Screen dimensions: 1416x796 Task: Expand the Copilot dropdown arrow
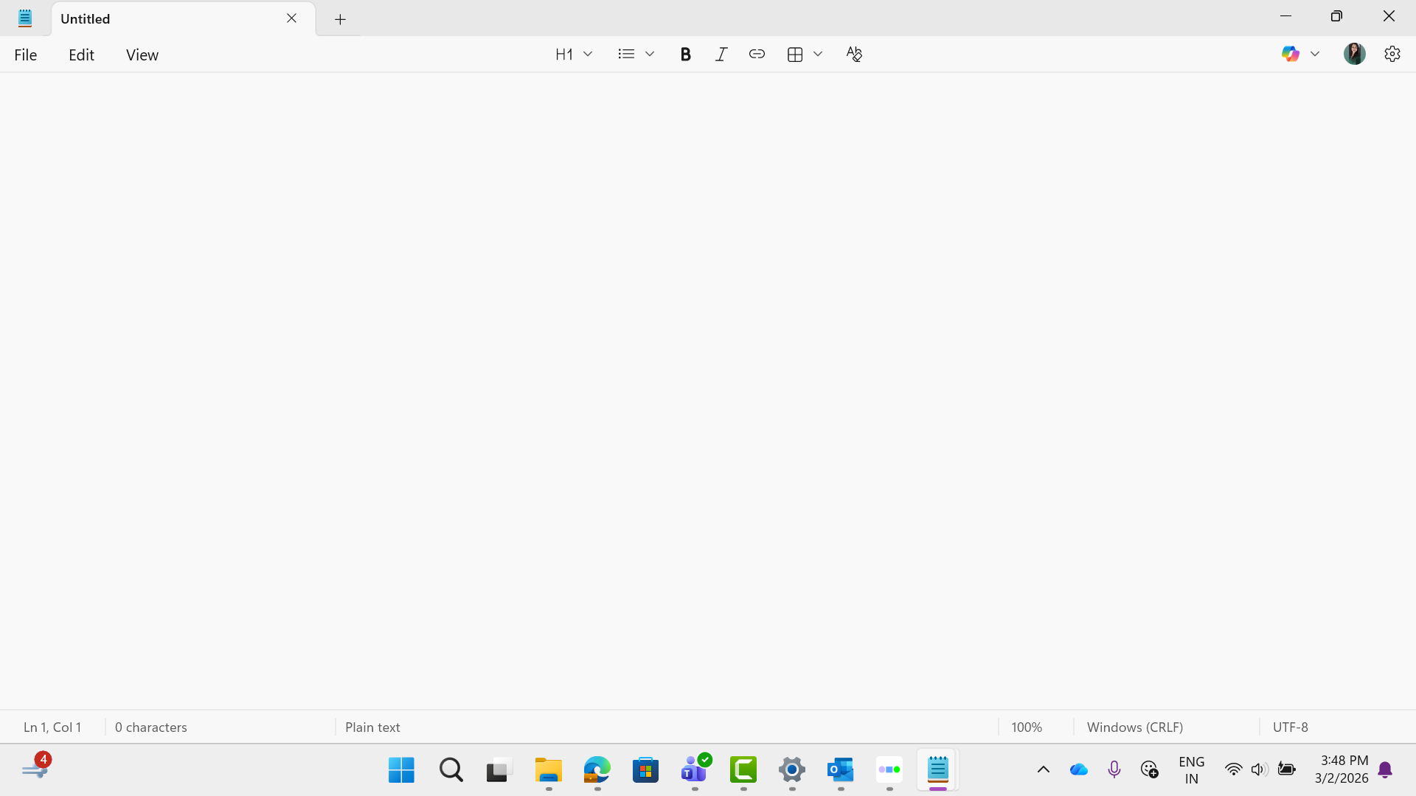1315,54
